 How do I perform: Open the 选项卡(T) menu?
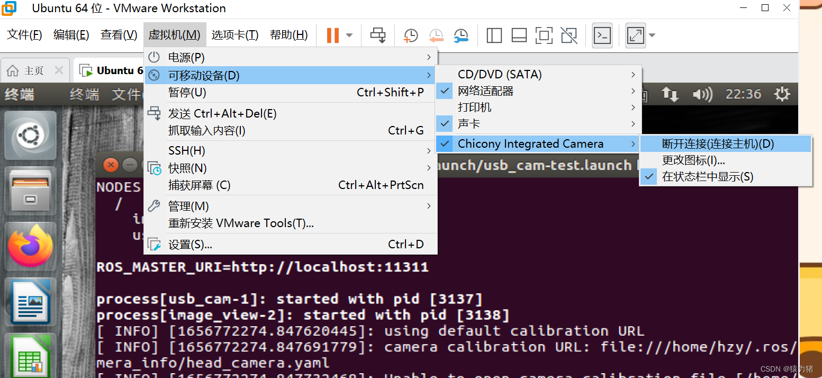pyautogui.click(x=235, y=35)
